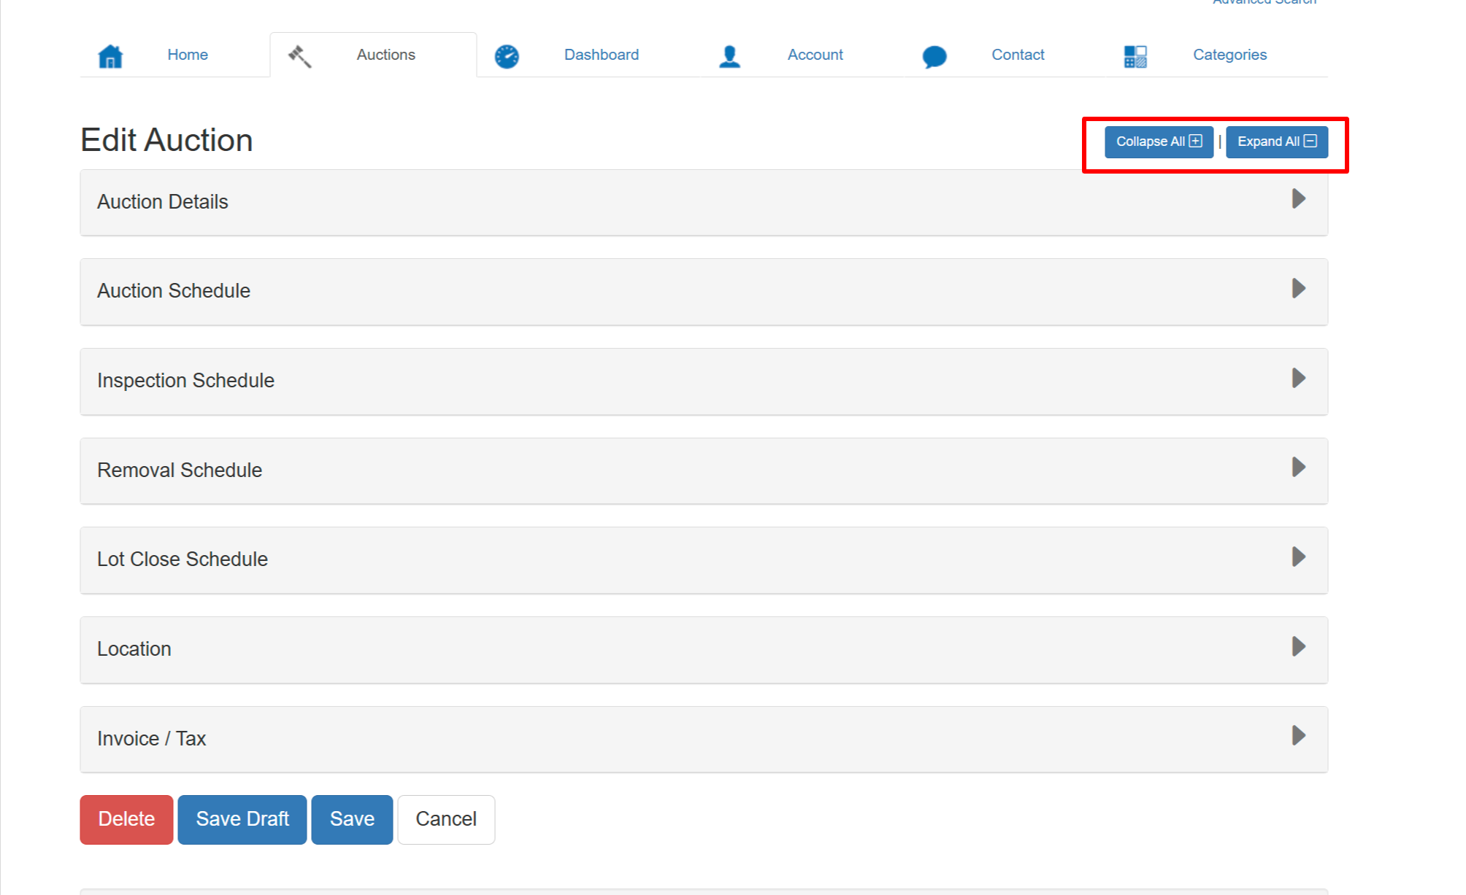Open the Categories tab label
The height and width of the screenshot is (895, 1466).
pos(1229,55)
